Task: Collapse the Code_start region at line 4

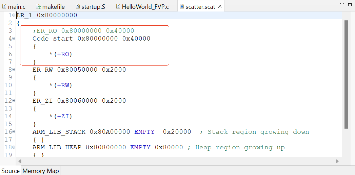Action: pos(14,39)
